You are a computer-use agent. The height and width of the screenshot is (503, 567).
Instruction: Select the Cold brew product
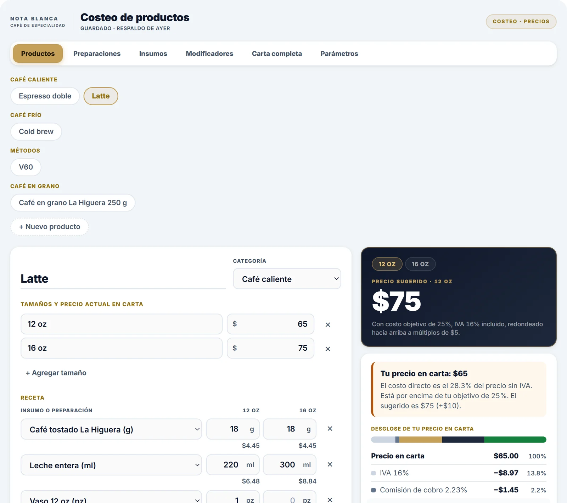[36, 132]
